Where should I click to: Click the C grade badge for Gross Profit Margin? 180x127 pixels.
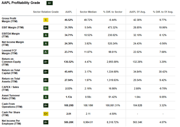[46, 20]
